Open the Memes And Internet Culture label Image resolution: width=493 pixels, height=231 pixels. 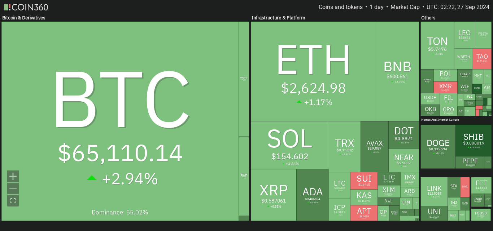coord(445,120)
